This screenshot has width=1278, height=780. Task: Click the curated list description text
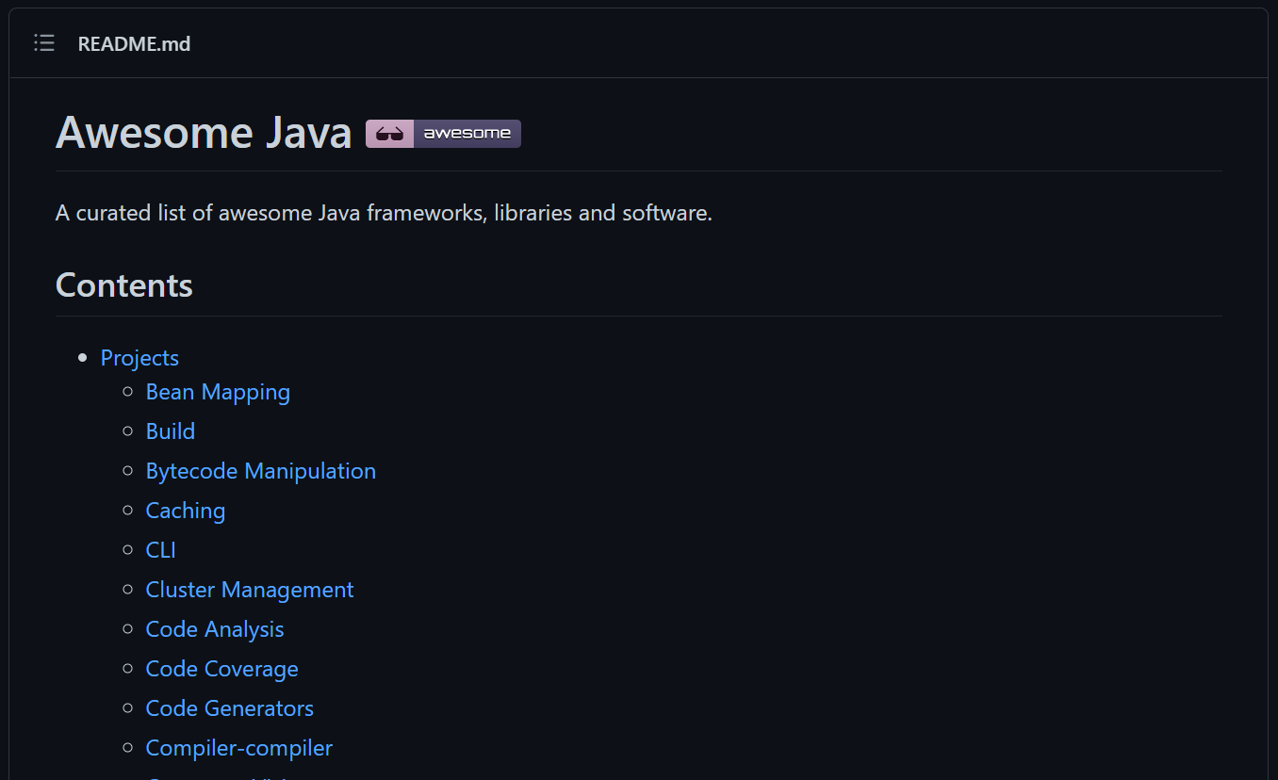pos(384,213)
